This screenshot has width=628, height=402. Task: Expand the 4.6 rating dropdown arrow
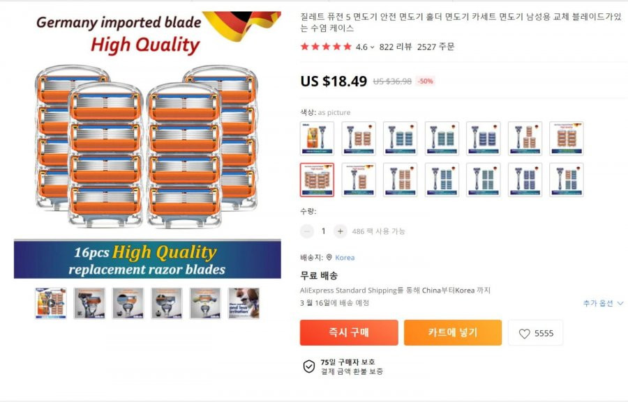coord(372,47)
